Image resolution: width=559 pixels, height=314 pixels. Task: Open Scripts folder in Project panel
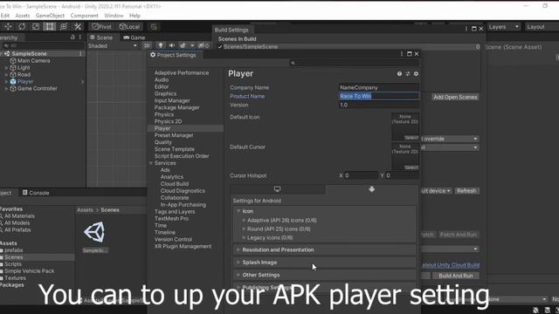pos(13,264)
